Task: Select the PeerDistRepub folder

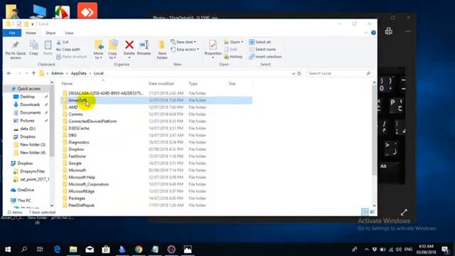Action: click(x=81, y=206)
